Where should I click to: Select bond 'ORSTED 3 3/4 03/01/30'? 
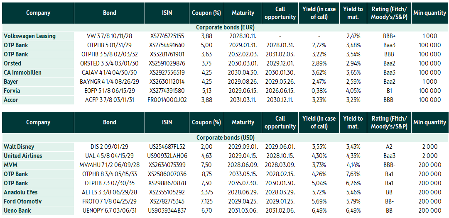click(x=109, y=63)
